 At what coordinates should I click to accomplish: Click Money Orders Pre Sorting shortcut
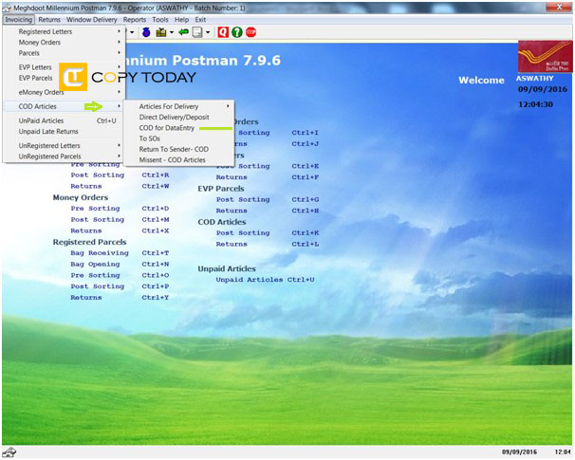[x=120, y=209]
